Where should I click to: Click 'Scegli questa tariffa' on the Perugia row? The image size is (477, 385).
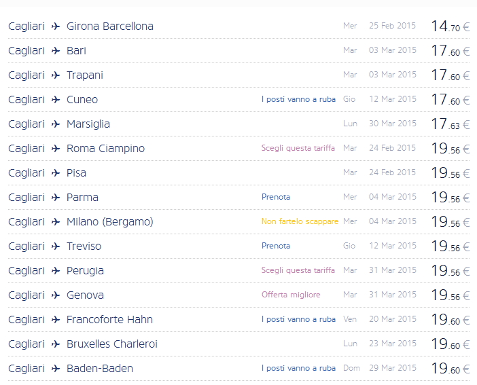point(298,270)
